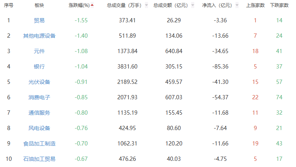Open the 通信服务 sector link
296x167 pixels.
coord(39,113)
